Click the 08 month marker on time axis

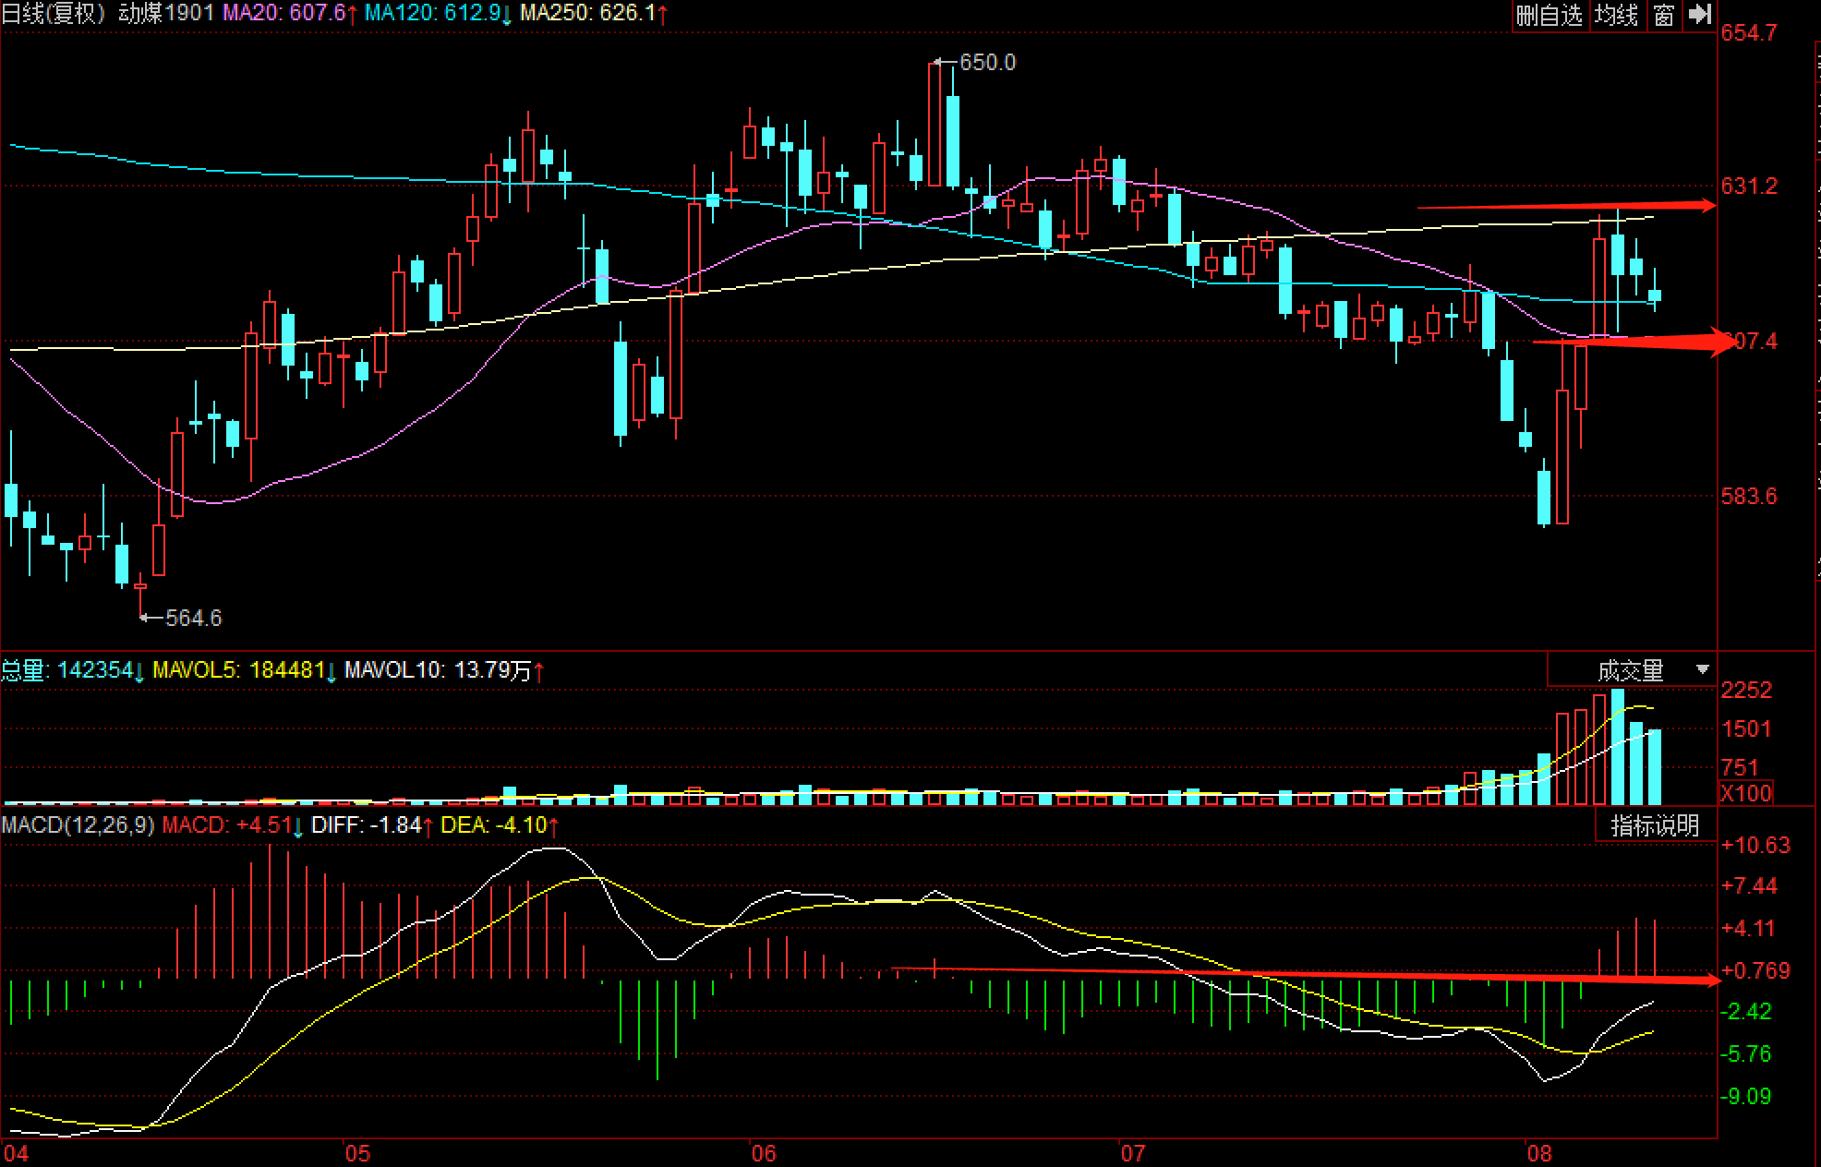(x=1539, y=1153)
